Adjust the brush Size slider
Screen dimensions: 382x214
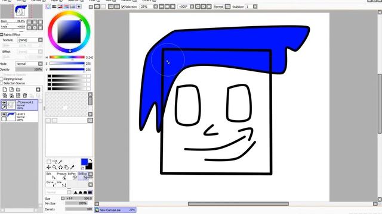point(79,199)
